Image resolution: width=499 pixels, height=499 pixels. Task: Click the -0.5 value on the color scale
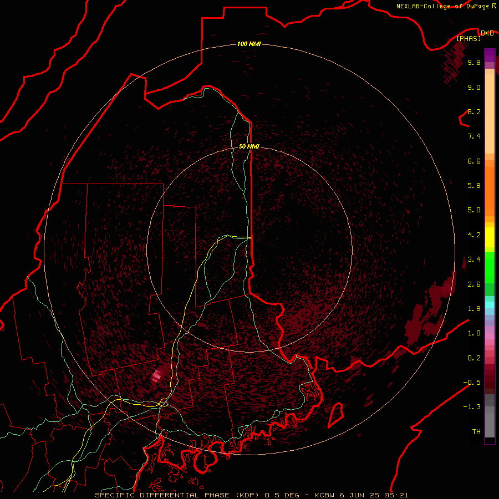coord(472,383)
